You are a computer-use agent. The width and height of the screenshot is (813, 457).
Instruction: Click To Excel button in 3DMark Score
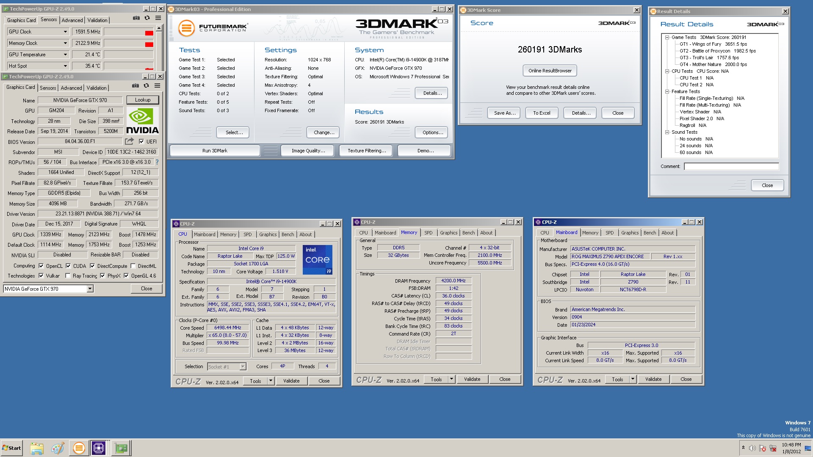[542, 113]
